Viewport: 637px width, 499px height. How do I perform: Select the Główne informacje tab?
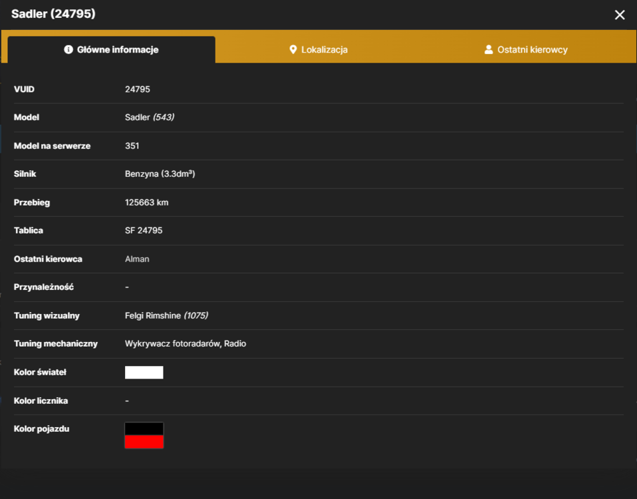tap(111, 50)
